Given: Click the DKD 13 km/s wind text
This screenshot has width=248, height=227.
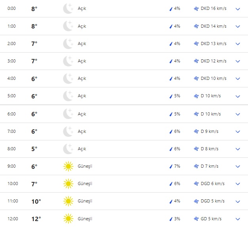Looking at the screenshot, I should [214, 44].
